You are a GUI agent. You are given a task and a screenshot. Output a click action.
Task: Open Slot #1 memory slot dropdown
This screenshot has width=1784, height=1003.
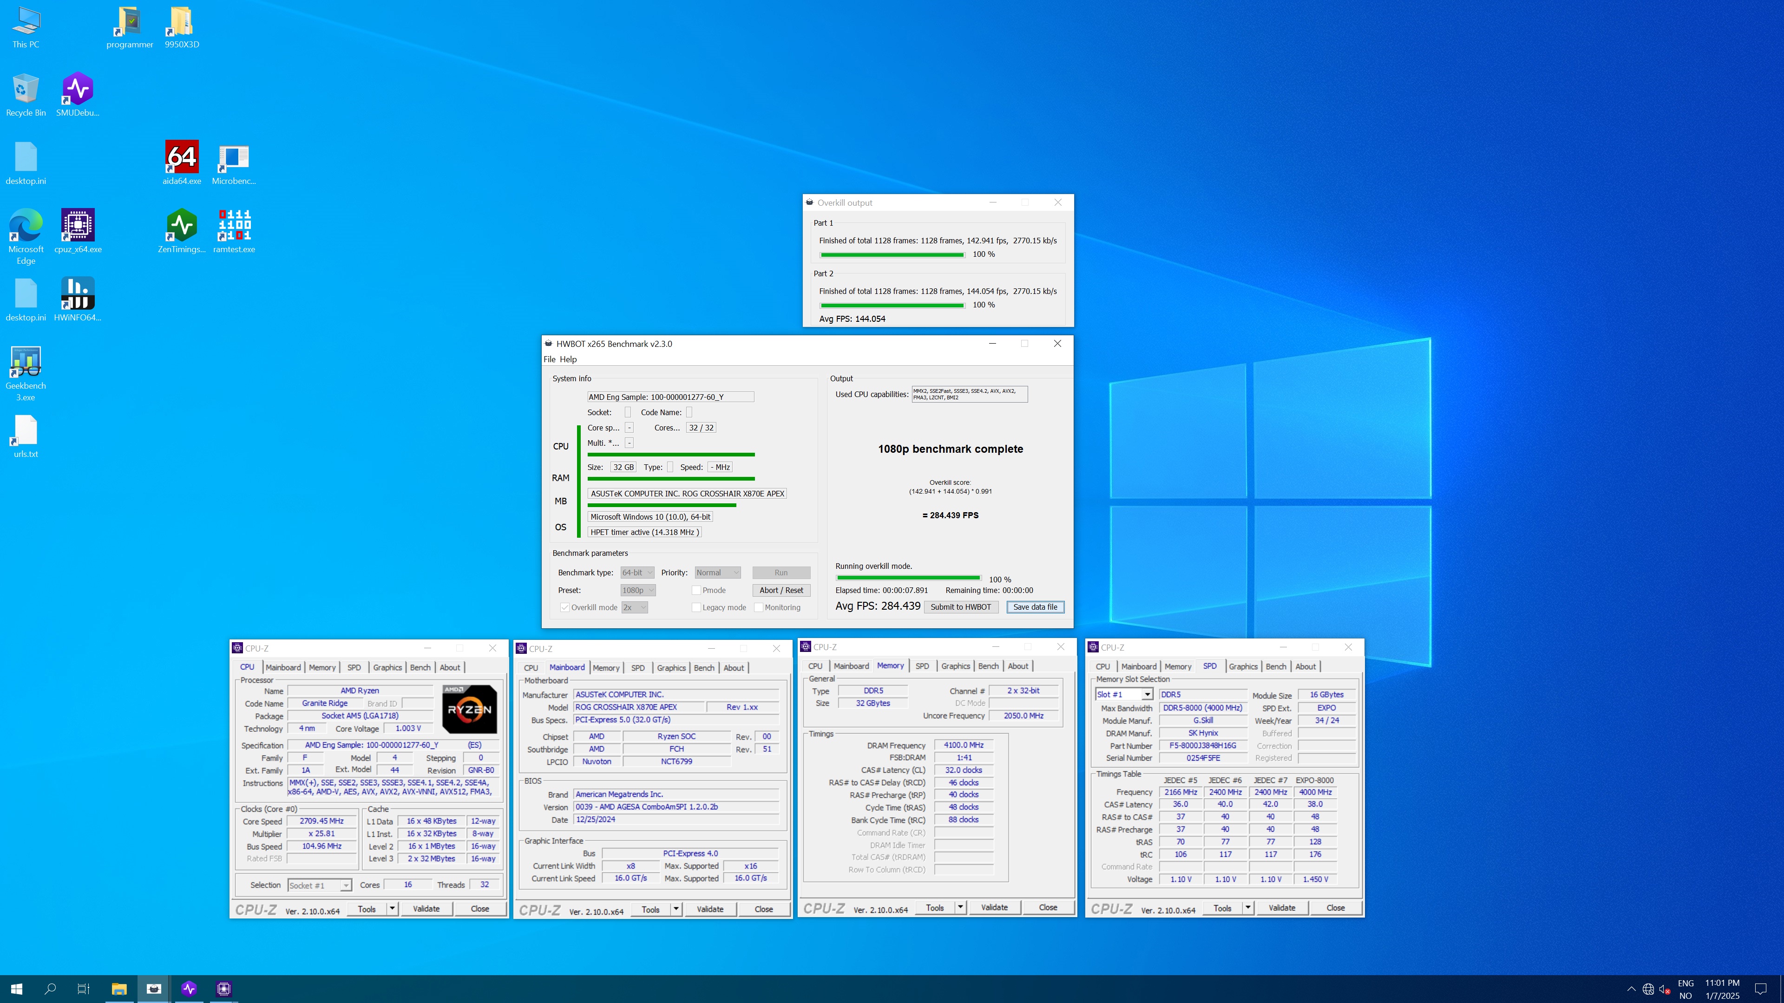click(1124, 694)
